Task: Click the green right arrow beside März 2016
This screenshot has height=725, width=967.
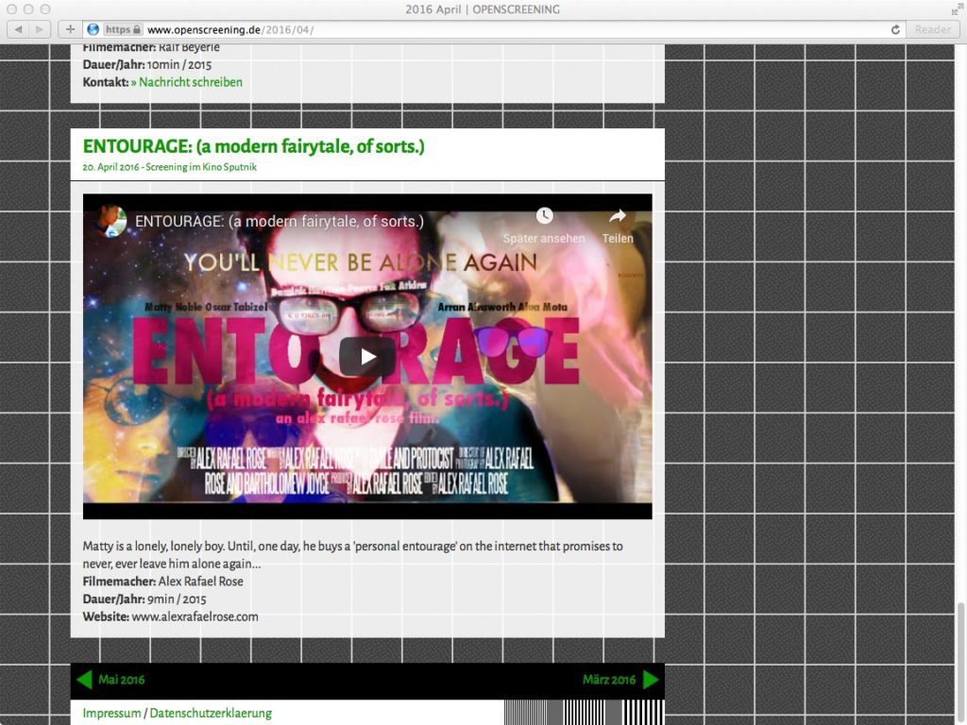Action: (x=651, y=680)
